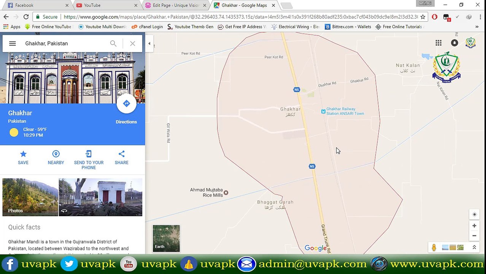The width and height of the screenshot is (486, 274).
Task: Open the first blue imagery thumbnail
Action: pyautogui.click(x=445, y=248)
